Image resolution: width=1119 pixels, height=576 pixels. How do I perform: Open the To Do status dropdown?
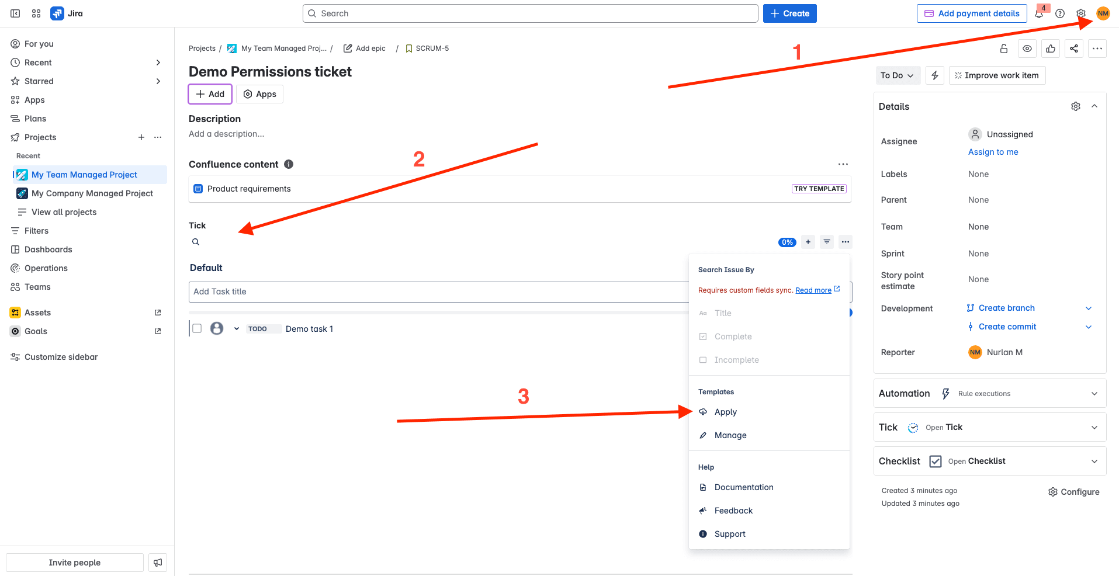(898, 75)
